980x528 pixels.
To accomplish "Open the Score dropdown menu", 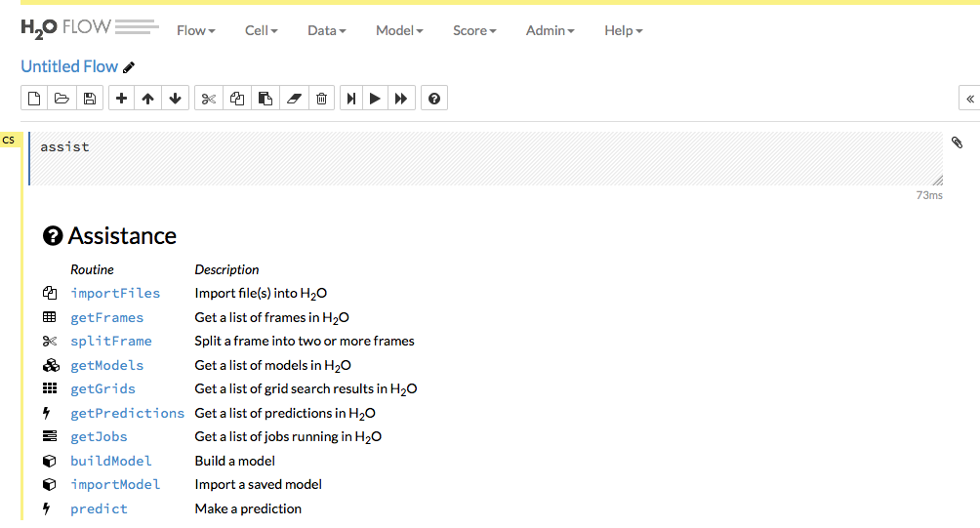I will tap(474, 30).
